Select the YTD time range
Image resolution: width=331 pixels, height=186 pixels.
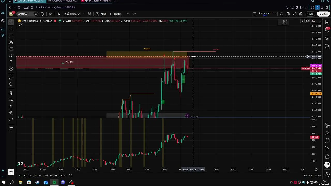click(46, 176)
